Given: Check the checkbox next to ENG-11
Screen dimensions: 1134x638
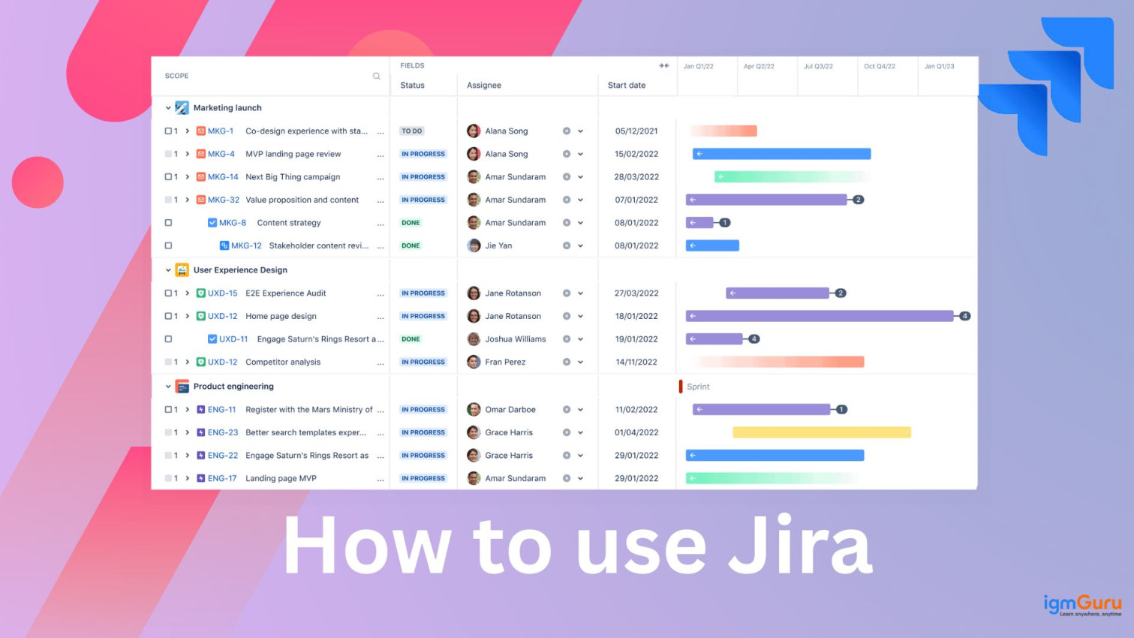Looking at the screenshot, I should [x=168, y=409].
